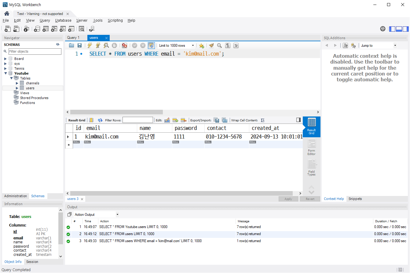
Task: Expand the Tennis schema
Action: pyautogui.click(x=5, y=68)
